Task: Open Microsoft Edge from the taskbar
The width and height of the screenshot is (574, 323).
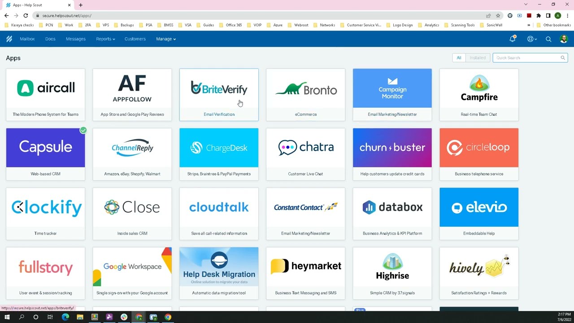Action: pyautogui.click(x=65, y=317)
